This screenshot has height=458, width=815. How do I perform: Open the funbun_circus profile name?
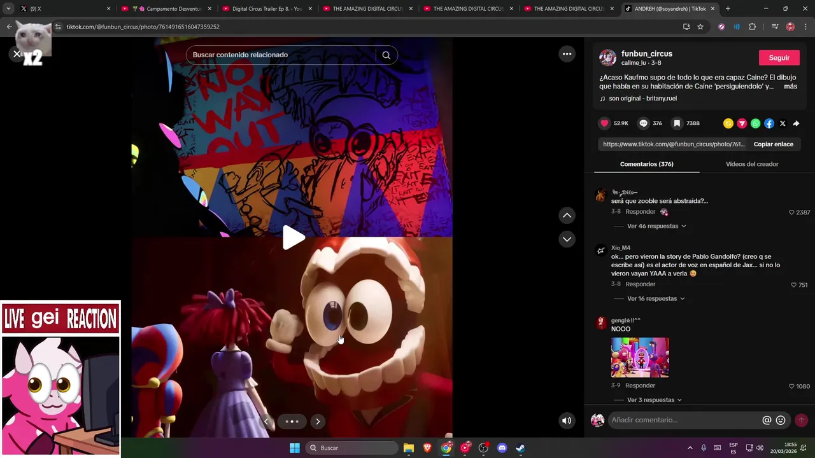646,54
